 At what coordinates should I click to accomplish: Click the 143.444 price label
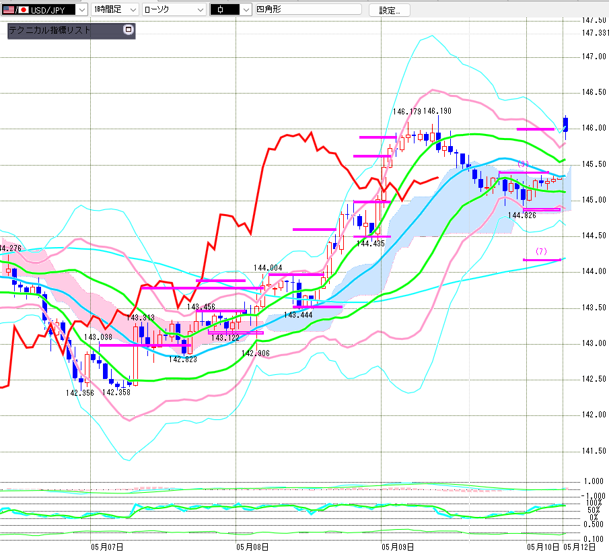point(298,315)
